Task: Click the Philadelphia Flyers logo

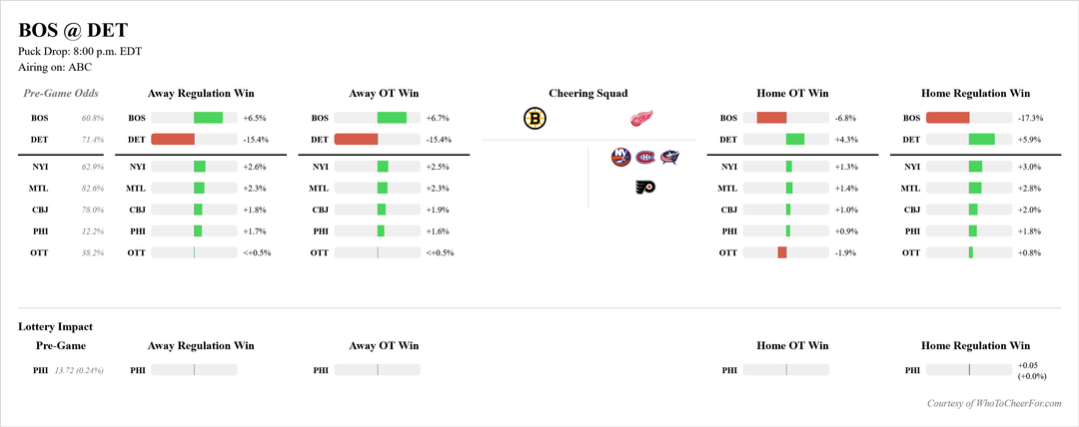Action: [x=645, y=187]
